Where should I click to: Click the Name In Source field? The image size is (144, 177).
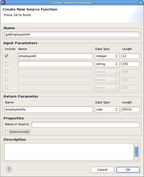[x=86, y=125]
